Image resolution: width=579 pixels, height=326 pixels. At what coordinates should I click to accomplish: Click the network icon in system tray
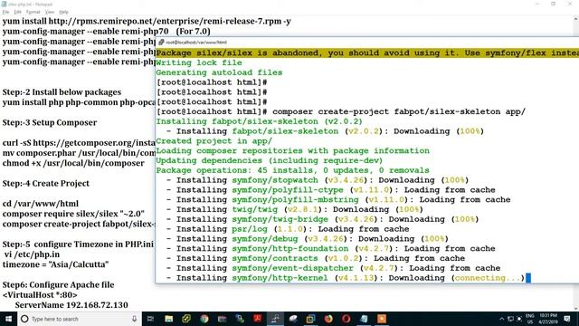(510, 319)
